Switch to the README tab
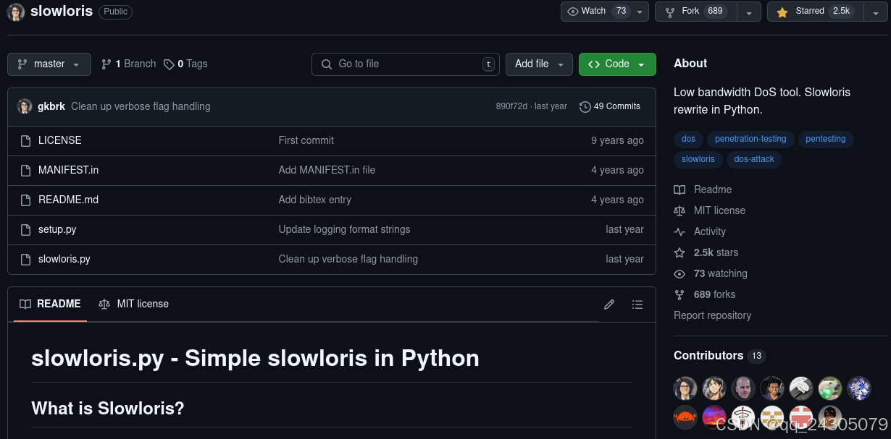The image size is (891, 439). pos(50,304)
